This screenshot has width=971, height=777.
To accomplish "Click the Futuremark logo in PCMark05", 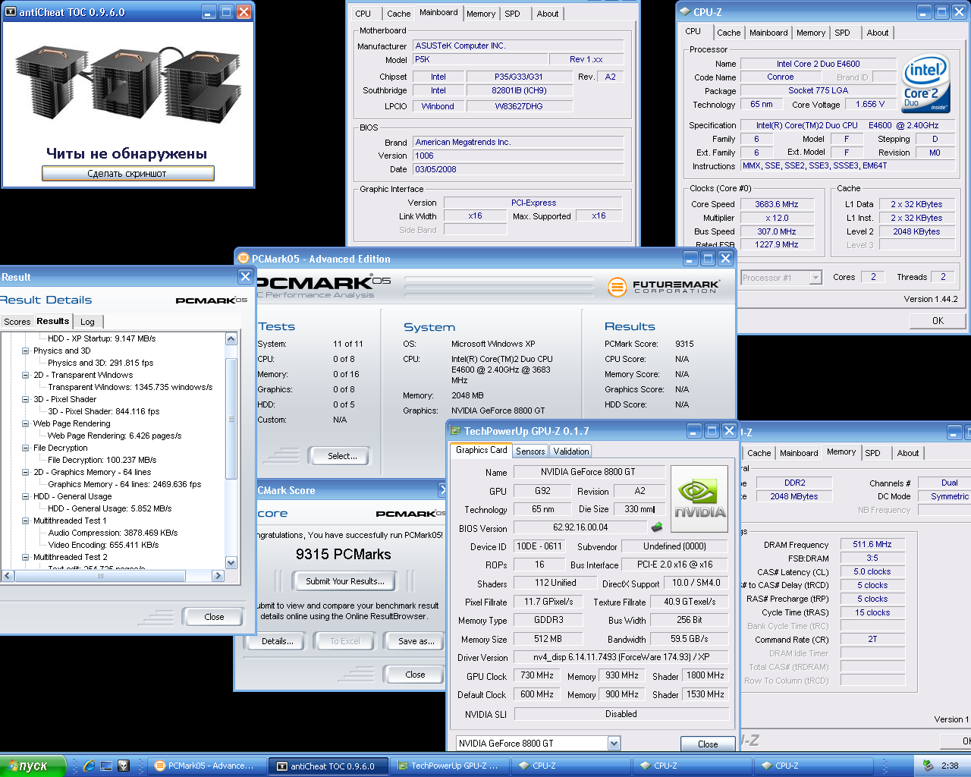I will click(x=664, y=287).
